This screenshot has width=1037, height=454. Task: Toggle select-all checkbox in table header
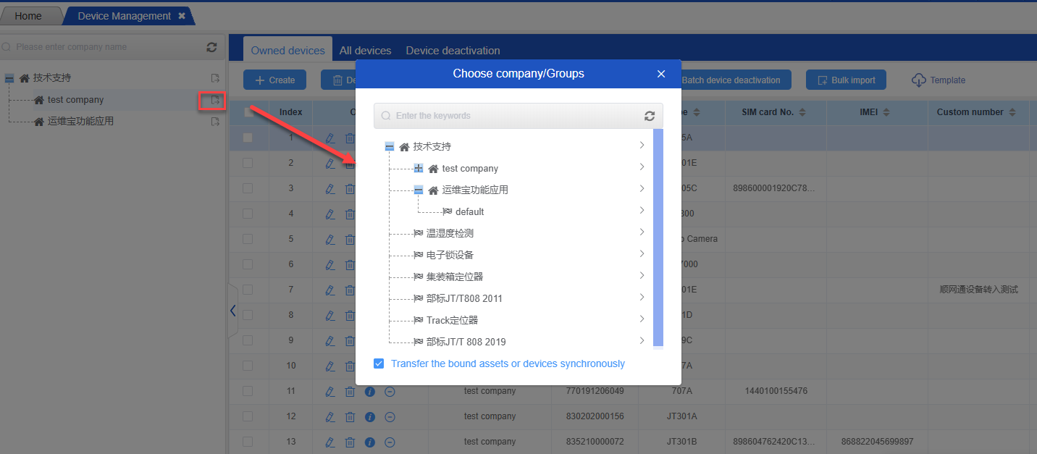tap(248, 112)
